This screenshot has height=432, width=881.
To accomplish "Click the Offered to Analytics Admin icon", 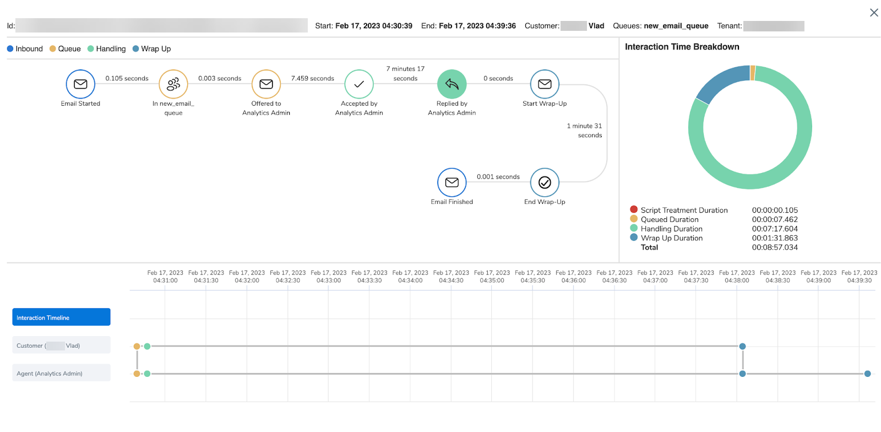I will click(x=267, y=84).
